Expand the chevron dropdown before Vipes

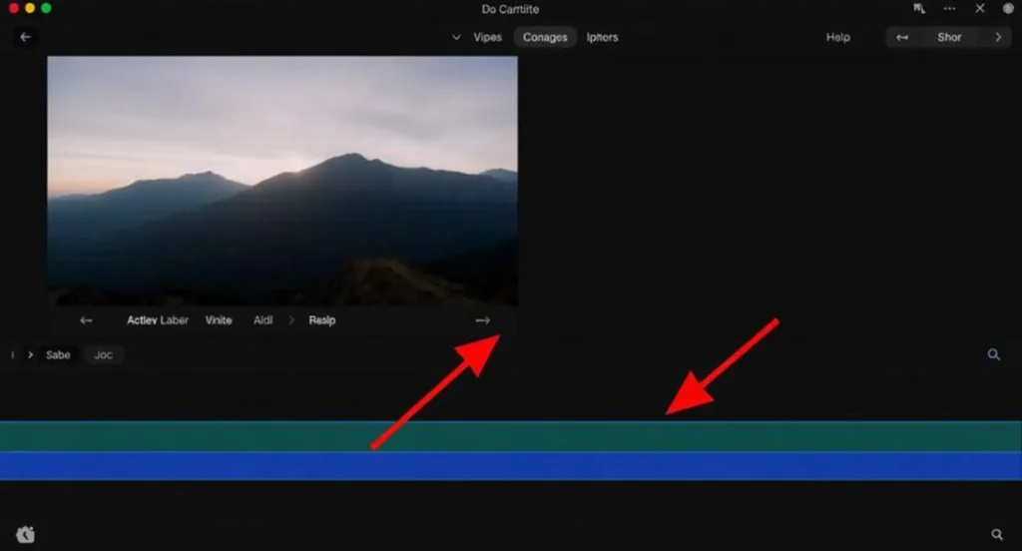click(456, 37)
